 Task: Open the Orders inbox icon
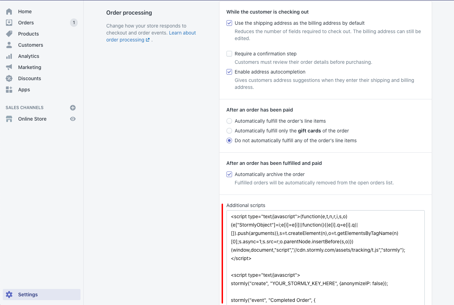pyautogui.click(x=9, y=23)
